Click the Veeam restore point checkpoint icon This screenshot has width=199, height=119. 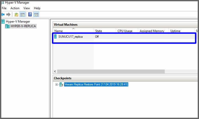pyautogui.click(x=61, y=84)
